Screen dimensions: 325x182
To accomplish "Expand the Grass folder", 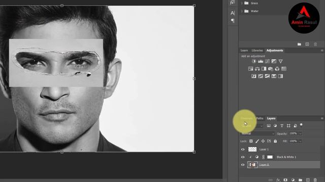I will tap(242, 3).
